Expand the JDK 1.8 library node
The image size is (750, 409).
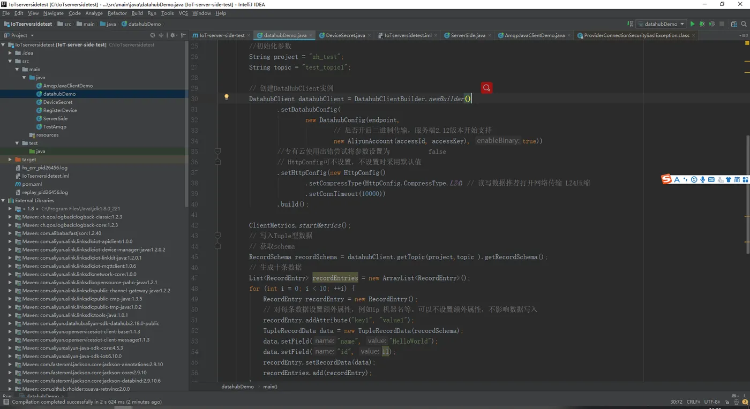pos(10,209)
